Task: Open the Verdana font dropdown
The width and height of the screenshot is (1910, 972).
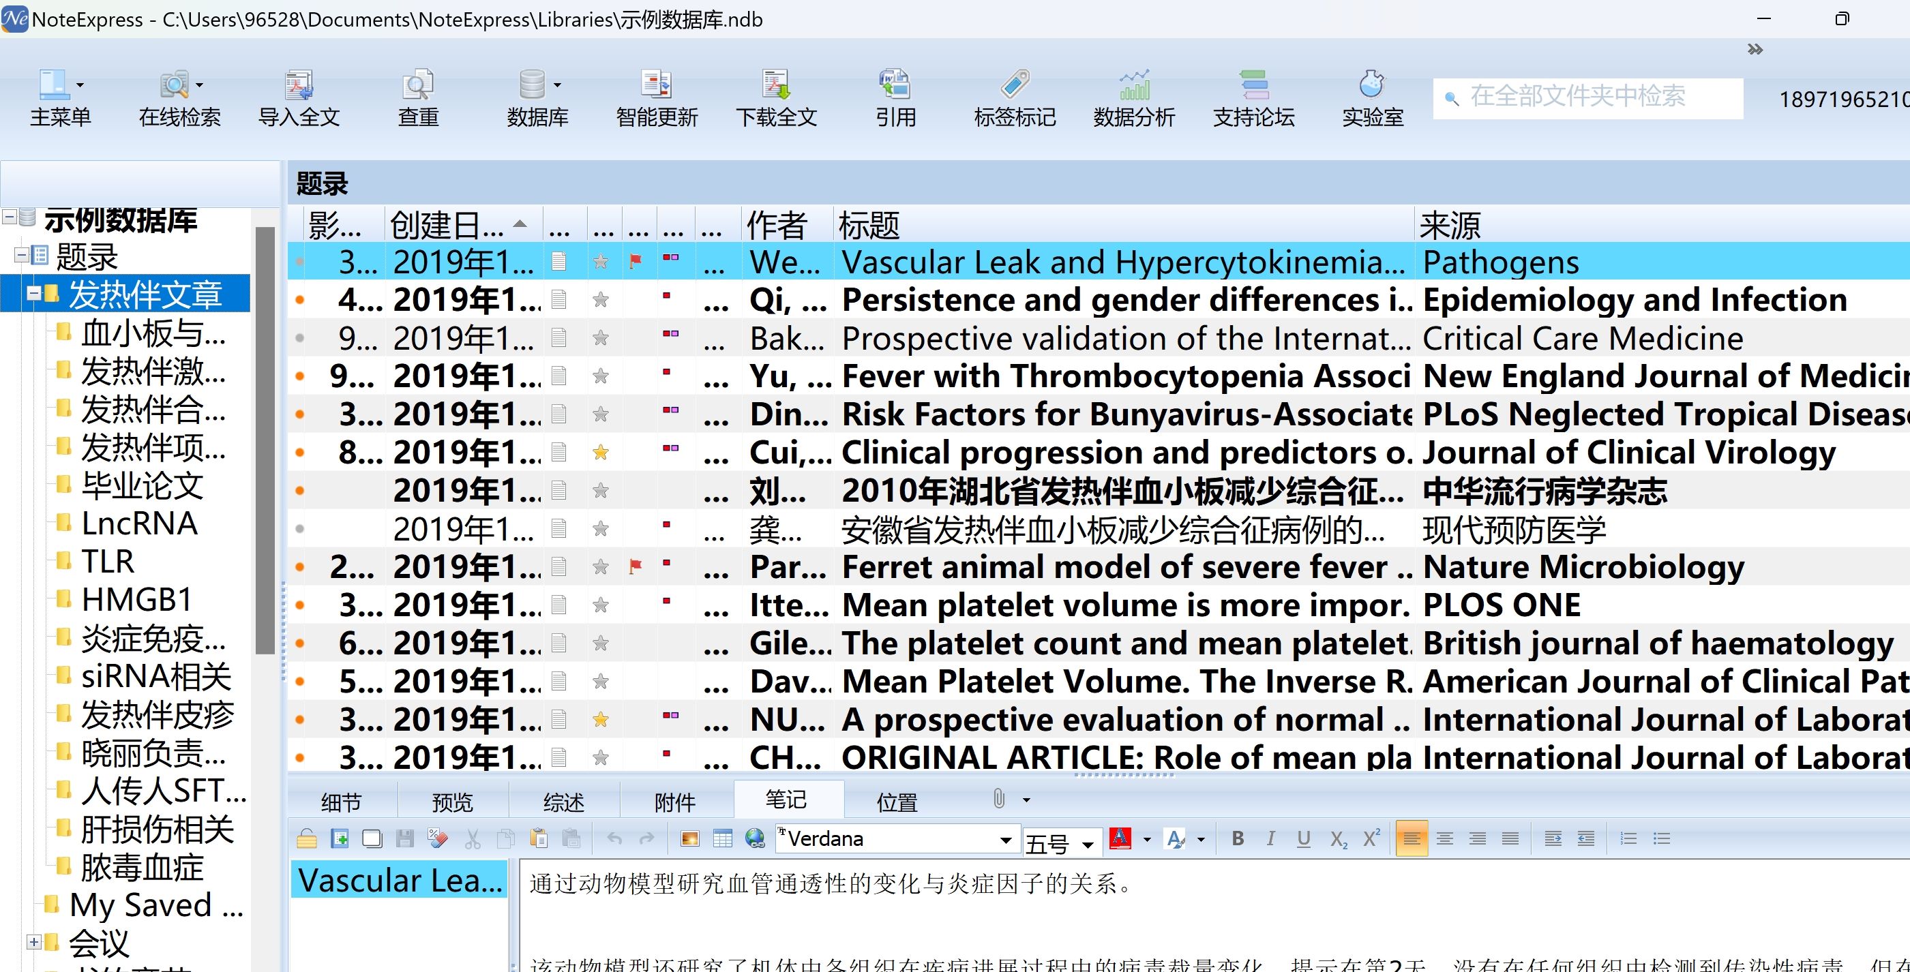Action: click(x=1005, y=840)
